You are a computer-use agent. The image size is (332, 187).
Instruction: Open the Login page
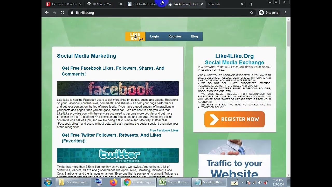click(154, 36)
